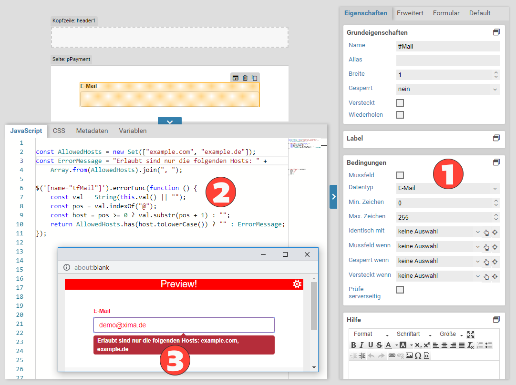Image resolution: width=516 pixels, height=385 pixels.
Task: Check the Prüfe serverseitig option
Action: [400, 290]
